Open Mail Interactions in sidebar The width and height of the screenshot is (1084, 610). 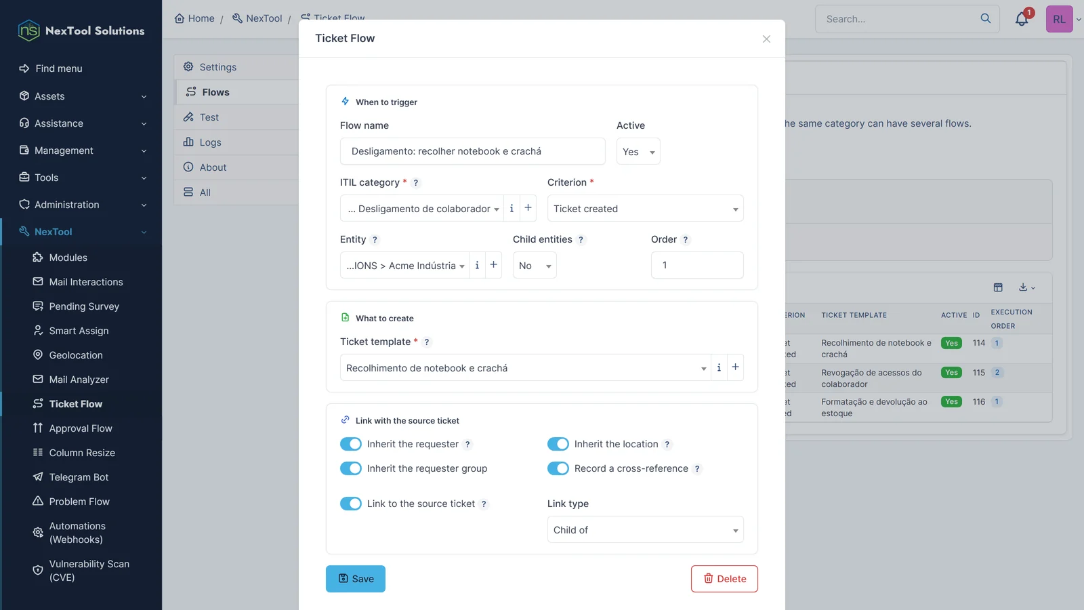click(x=86, y=282)
